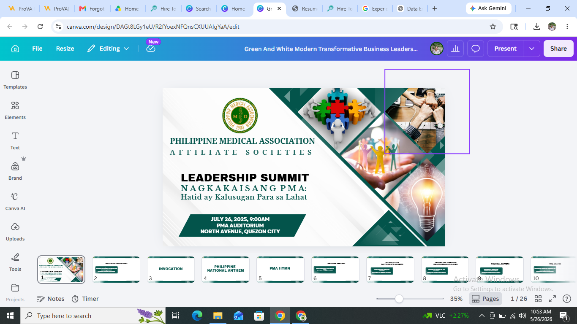Viewport: 577px width, 324px height.
Task: Click the Chrome address bar URL
Action: 153,27
